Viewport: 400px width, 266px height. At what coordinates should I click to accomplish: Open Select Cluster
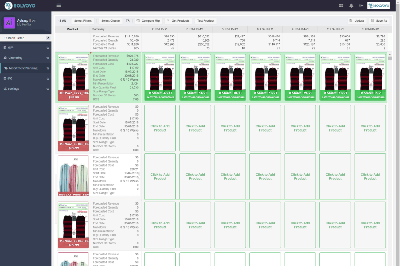click(x=111, y=21)
